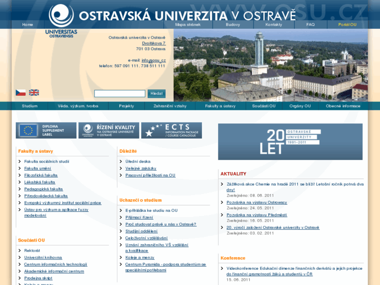Open Přijímací řízení link

139,218
